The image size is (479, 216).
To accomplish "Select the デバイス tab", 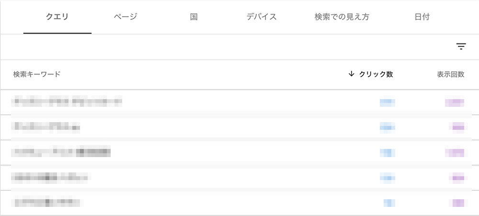I will (x=262, y=17).
